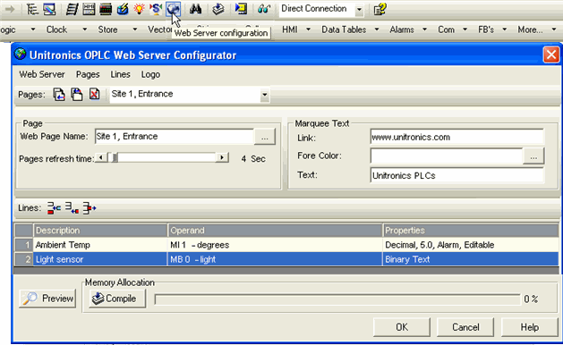Click the Fore Color swatch field
Image resolution: width=563 pixels, height=345 pixels.
point(447,156)
